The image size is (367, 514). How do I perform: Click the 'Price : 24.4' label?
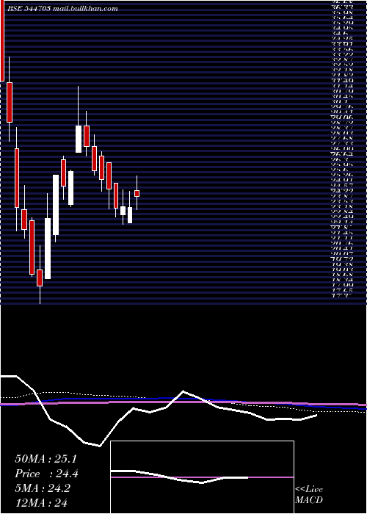47,474
